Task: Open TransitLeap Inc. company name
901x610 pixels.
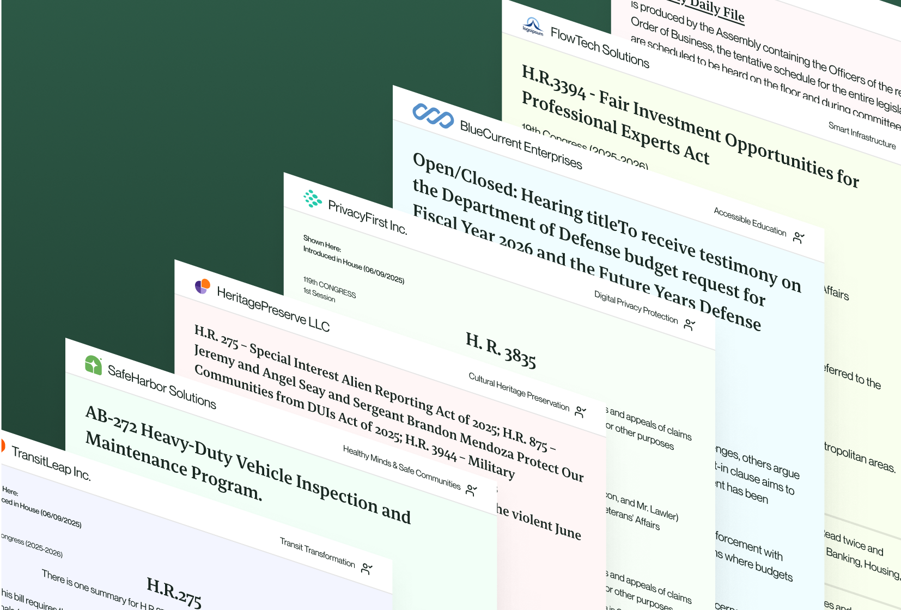Action: [x=51, y=463]
